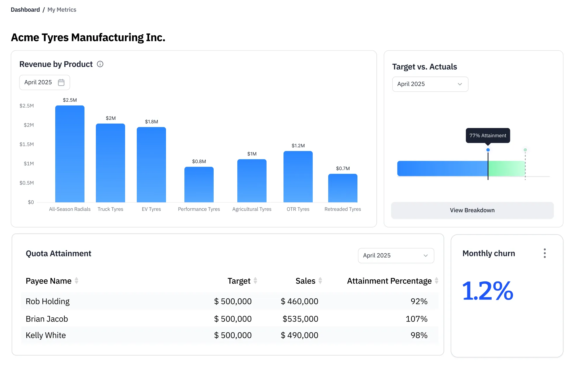This screenshot has height=370, width=574.
Task: Click the green remaining-target bar segment
Action: point(507,168)
